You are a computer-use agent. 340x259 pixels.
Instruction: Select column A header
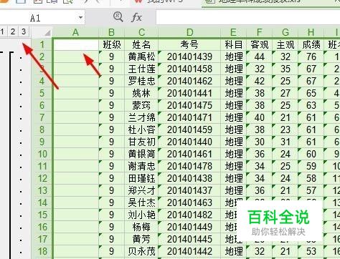75,32
